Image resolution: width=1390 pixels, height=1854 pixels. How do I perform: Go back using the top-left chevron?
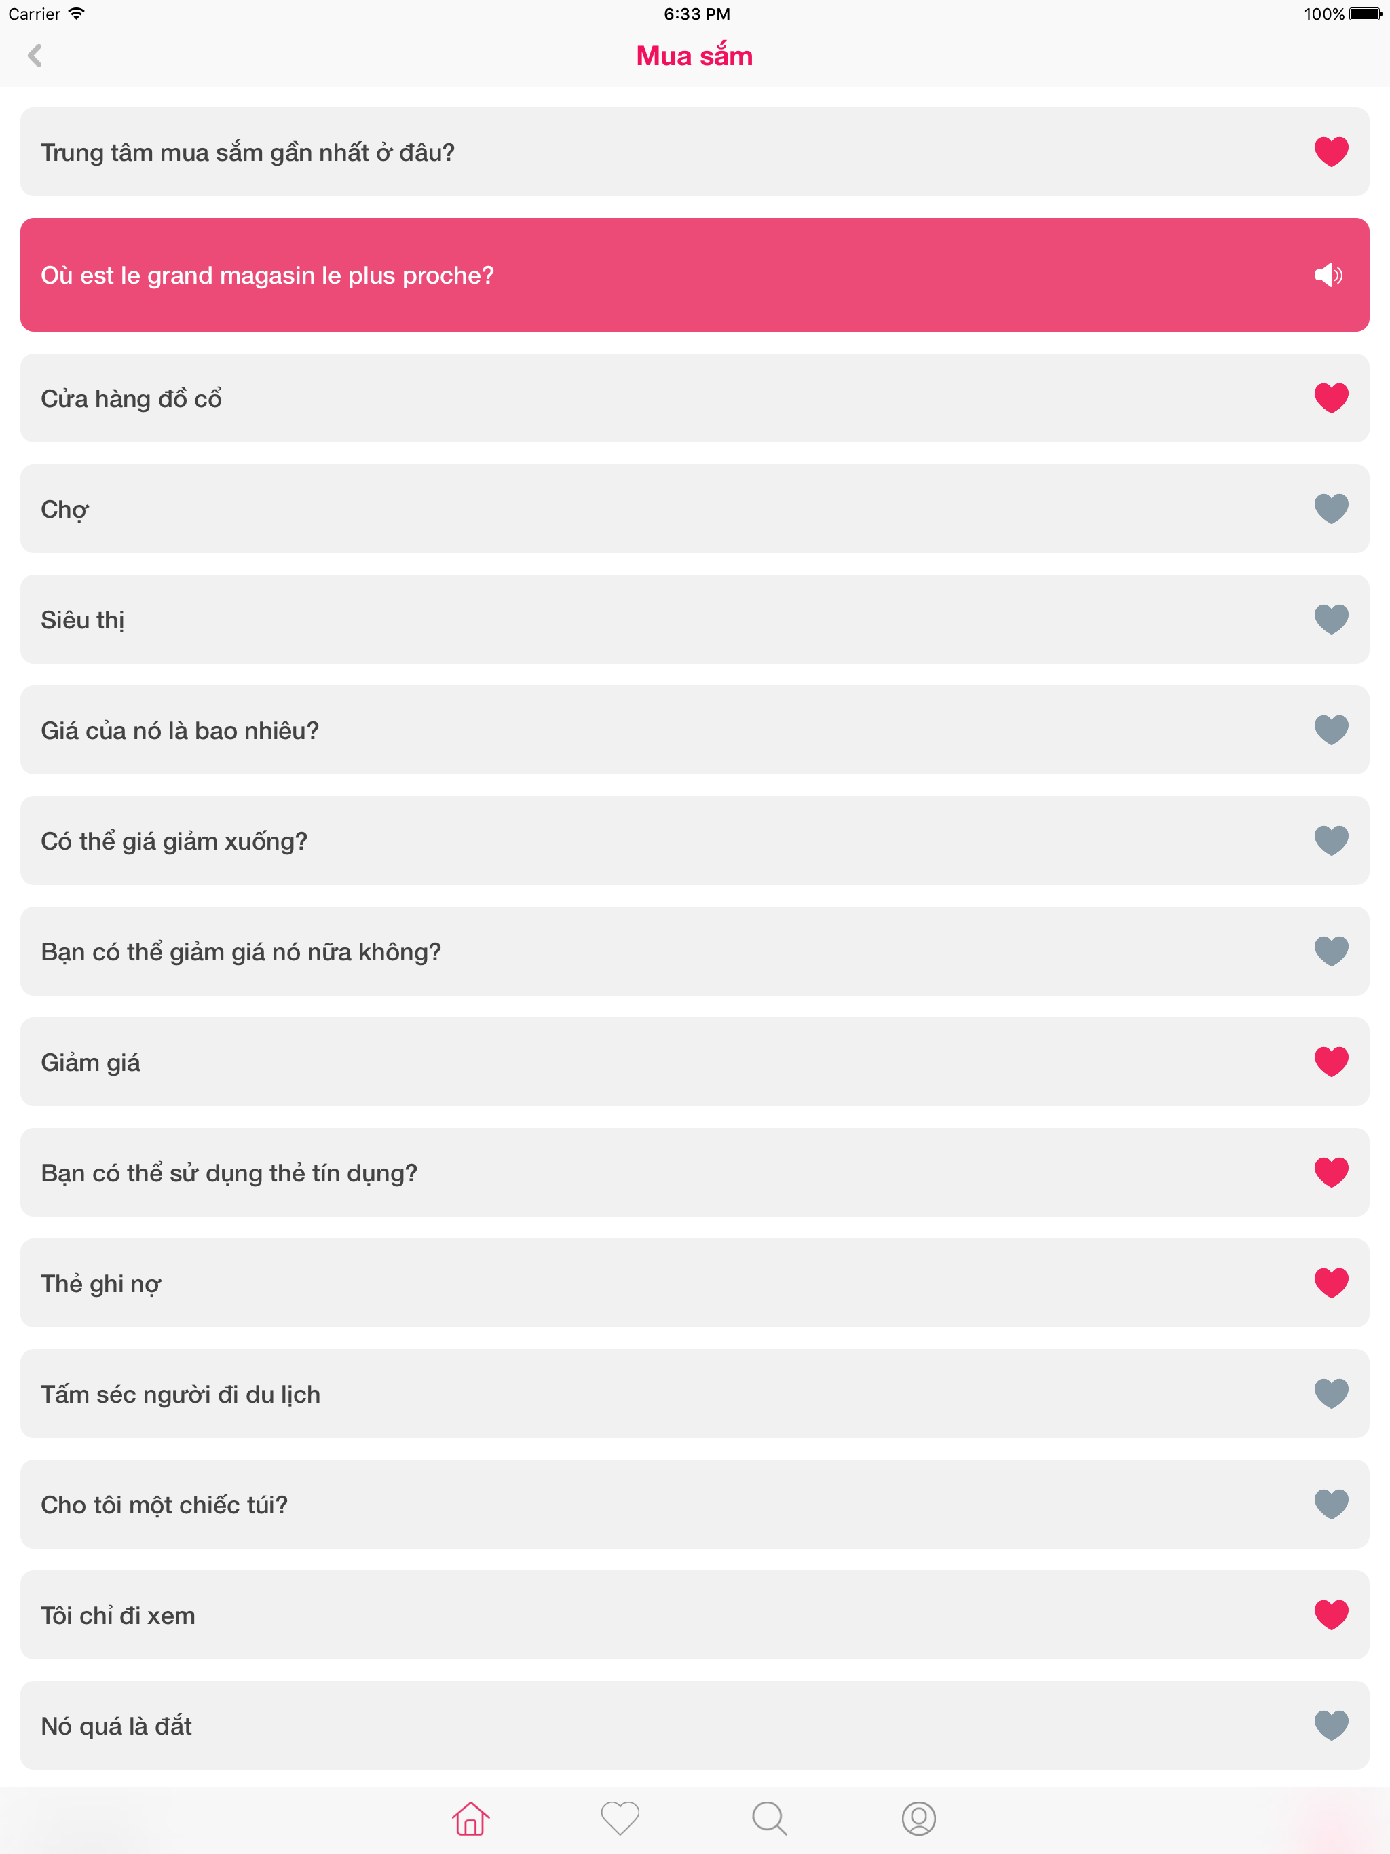pos(35,56)
